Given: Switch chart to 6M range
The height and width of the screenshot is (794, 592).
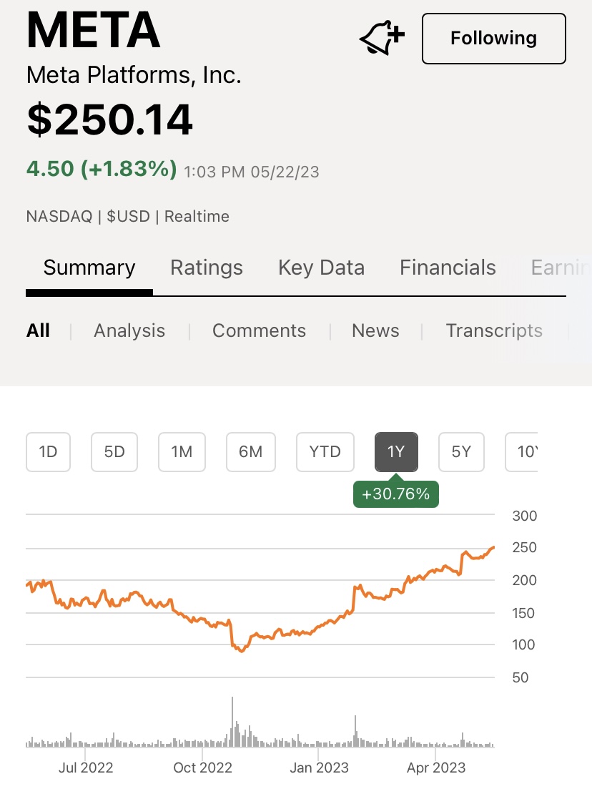Looking at the screenshot, I should click(250, 452).
